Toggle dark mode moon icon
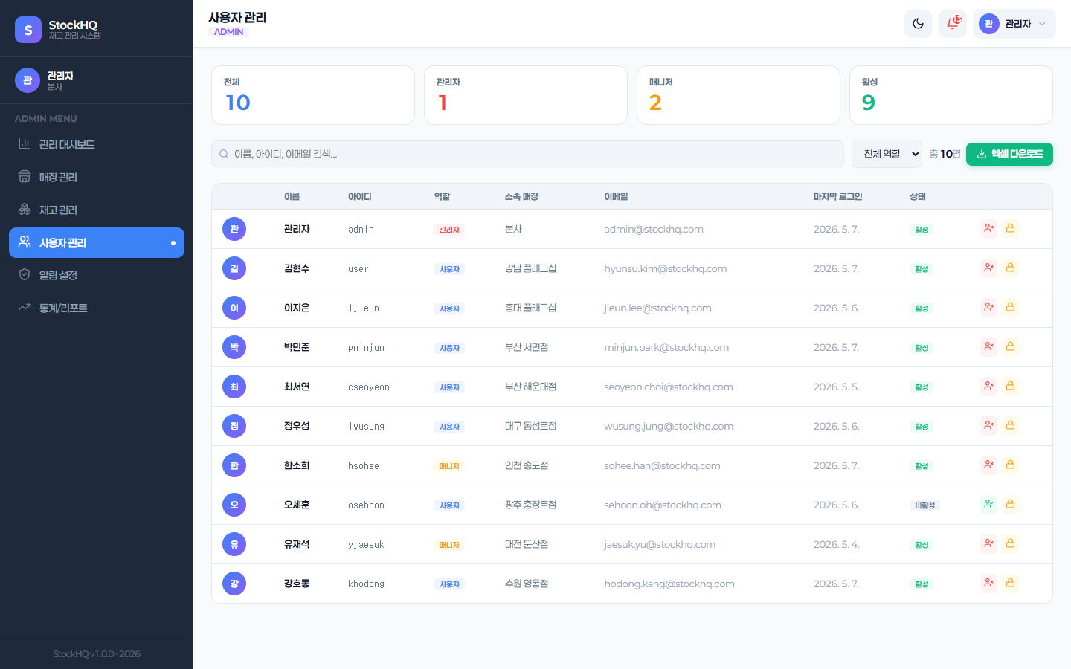The image size is (1071, 669). (919, 24)
